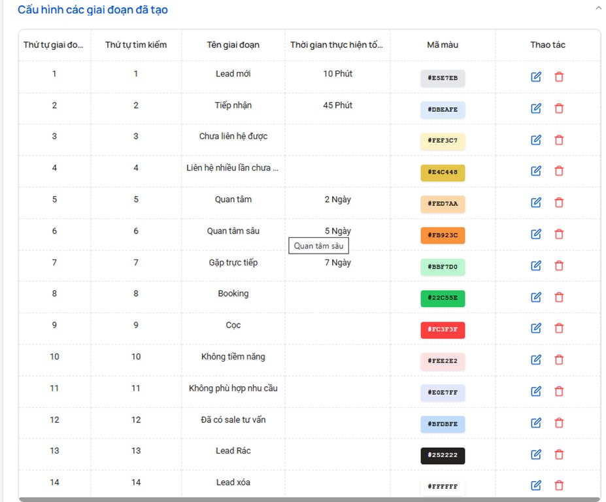
Task: Click the #252222 black color badge
Action: coord(443,455)
